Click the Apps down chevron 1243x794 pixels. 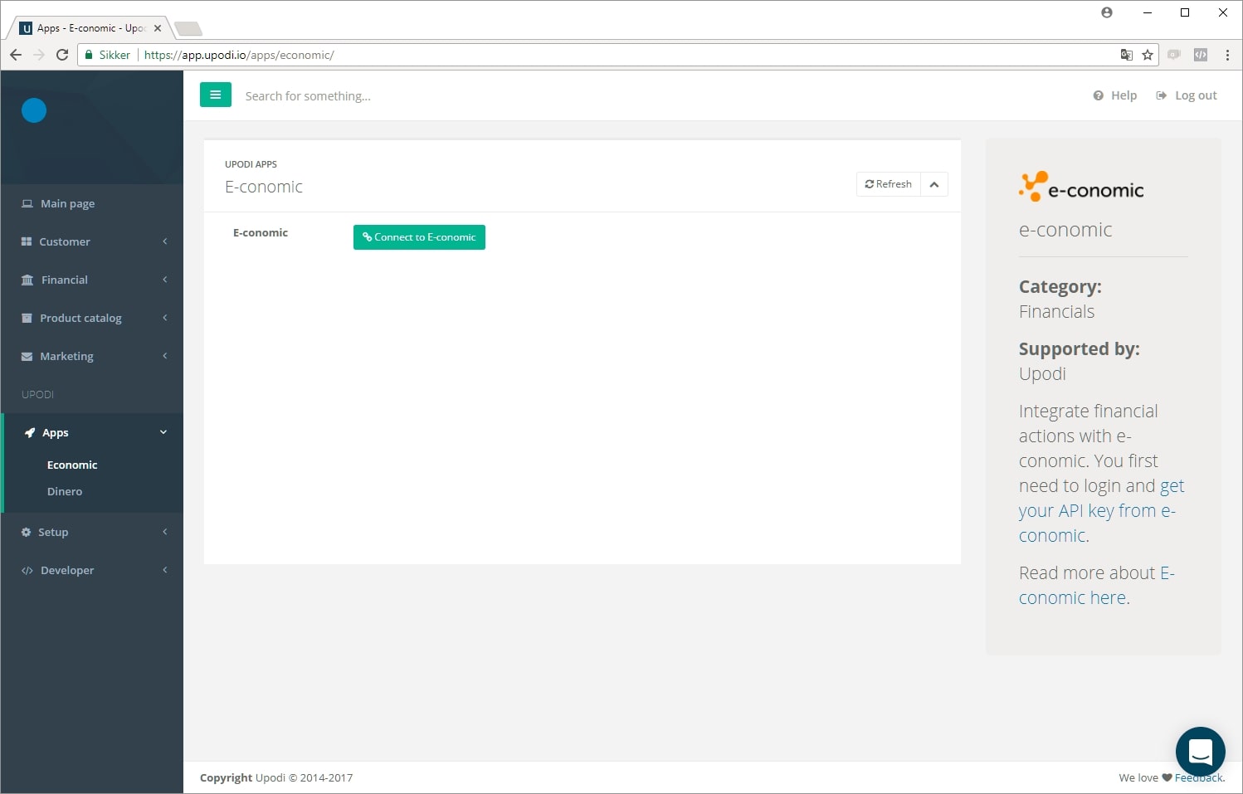point(163,432)
